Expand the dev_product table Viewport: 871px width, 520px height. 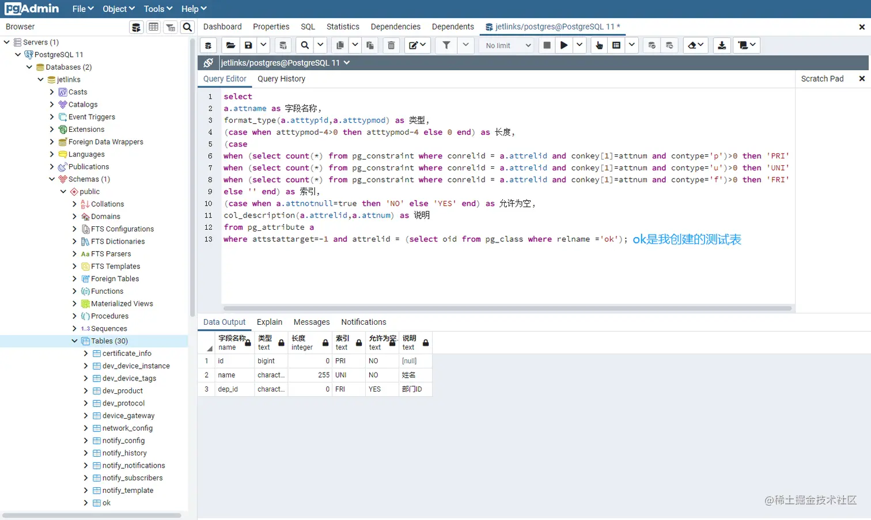(x=84, y=390)
